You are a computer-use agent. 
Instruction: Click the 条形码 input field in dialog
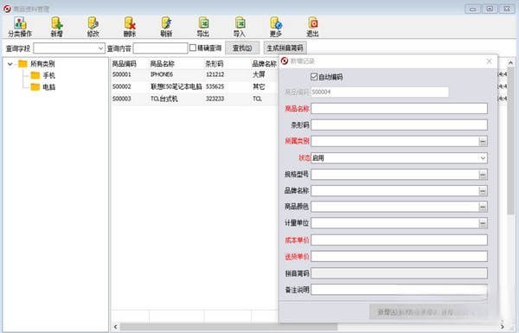click(399, 125)
